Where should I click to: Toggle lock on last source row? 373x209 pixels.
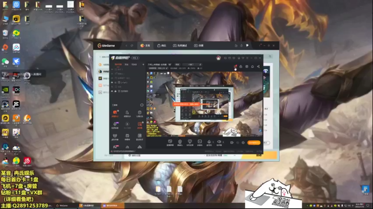pyautogui.click(x=116, y=91)
